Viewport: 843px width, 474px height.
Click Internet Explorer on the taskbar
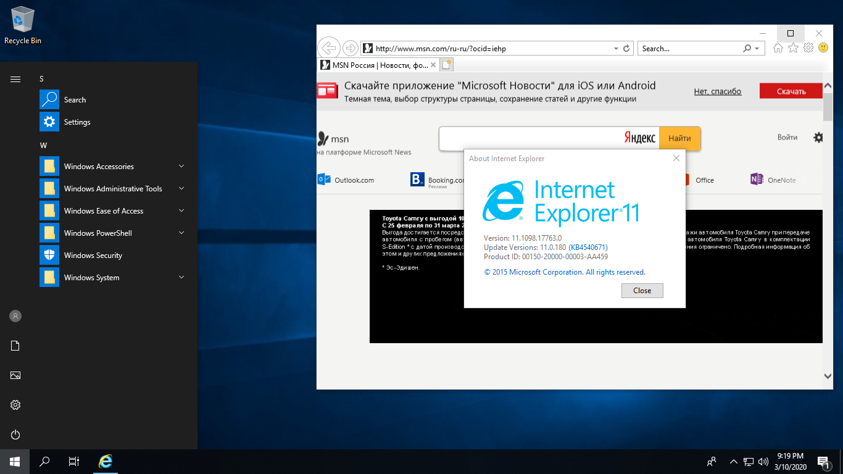pyautogui.click(x=106, y=461)
